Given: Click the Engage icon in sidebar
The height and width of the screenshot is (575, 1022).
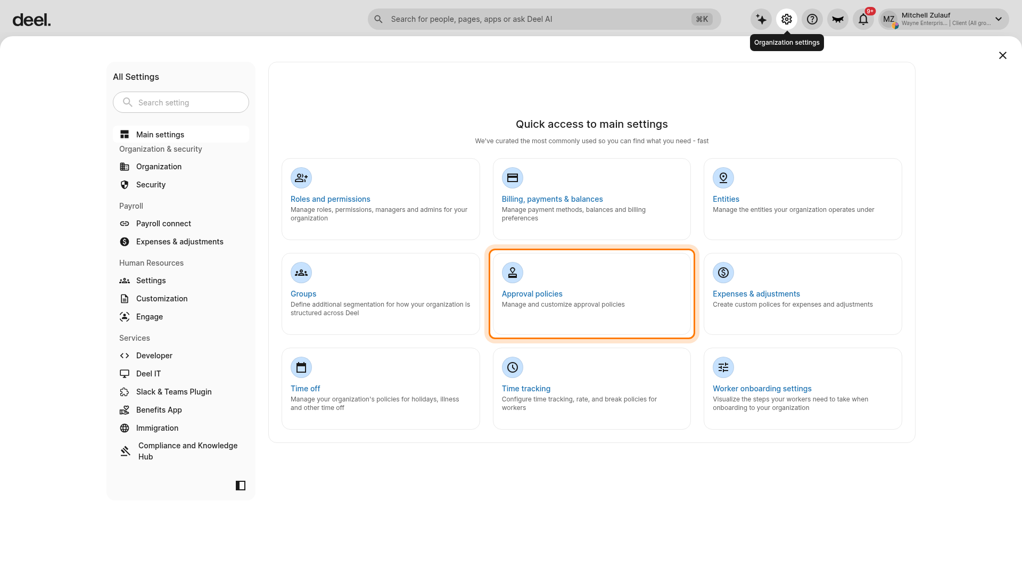Looking at the screenshot, I should point(125,317).
